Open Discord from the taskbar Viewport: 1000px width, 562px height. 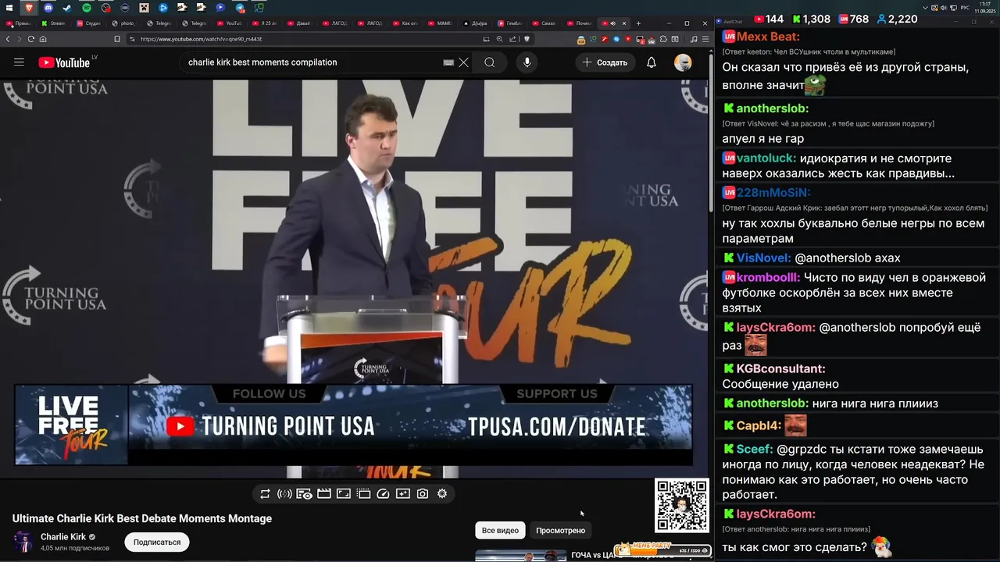tap(48, 8)
